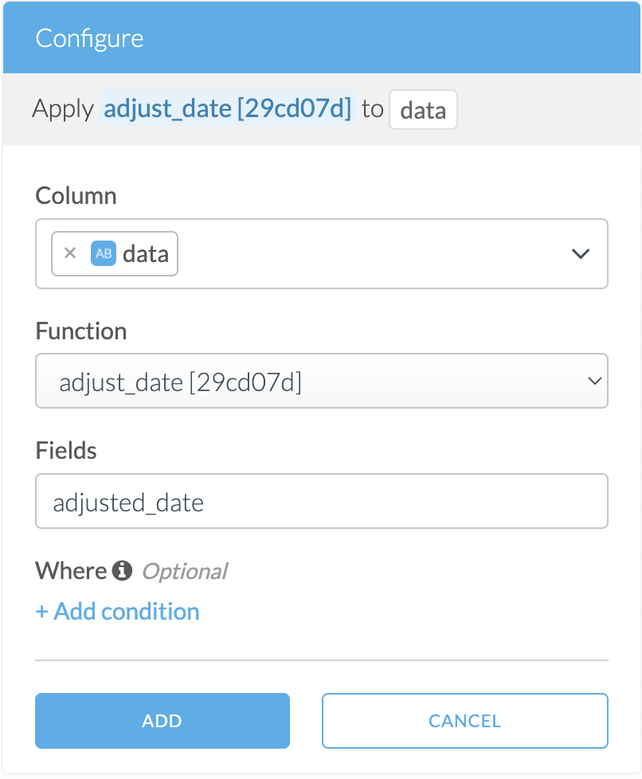Image resolution: width=642 pixels, height=779 pixels.
Task: Select the data tag label in Column
Action: pos(146,253)
